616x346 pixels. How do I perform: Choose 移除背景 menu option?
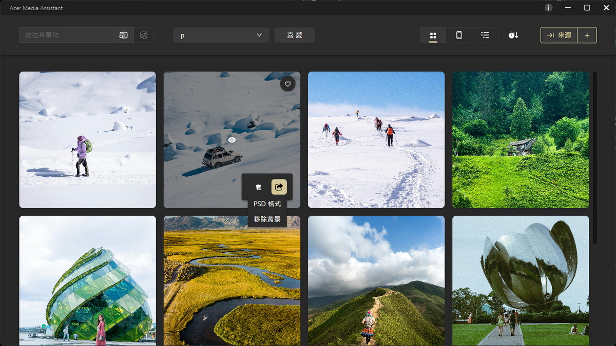pyautogui.click(x=267, y=219)
